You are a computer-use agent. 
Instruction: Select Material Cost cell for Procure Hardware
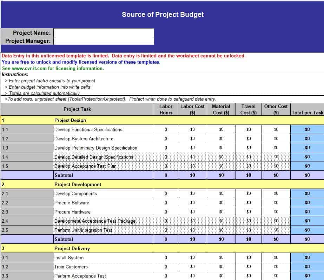pos(221,212)
